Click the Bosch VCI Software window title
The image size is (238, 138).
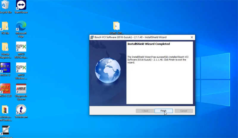click(130, 37)
